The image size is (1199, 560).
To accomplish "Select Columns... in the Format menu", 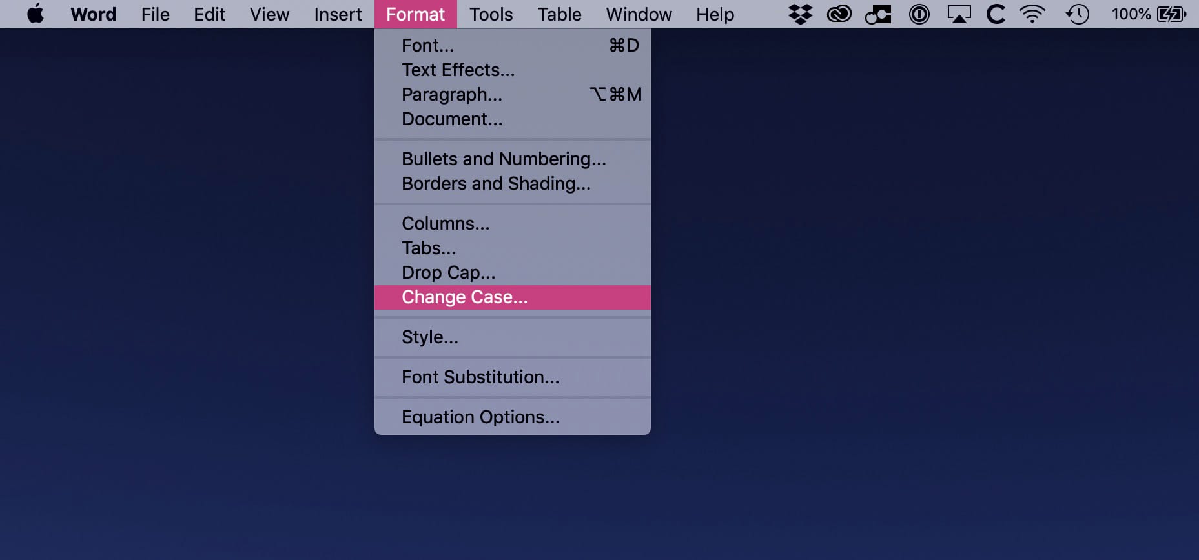I will [513, 223].
